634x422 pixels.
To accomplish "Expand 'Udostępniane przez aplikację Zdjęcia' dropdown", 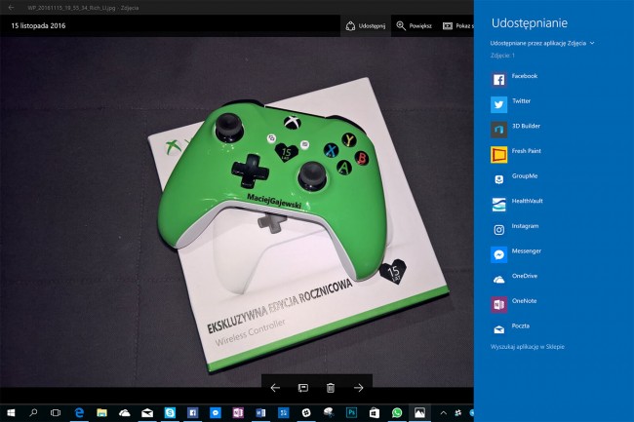I will tap(542, 43).
